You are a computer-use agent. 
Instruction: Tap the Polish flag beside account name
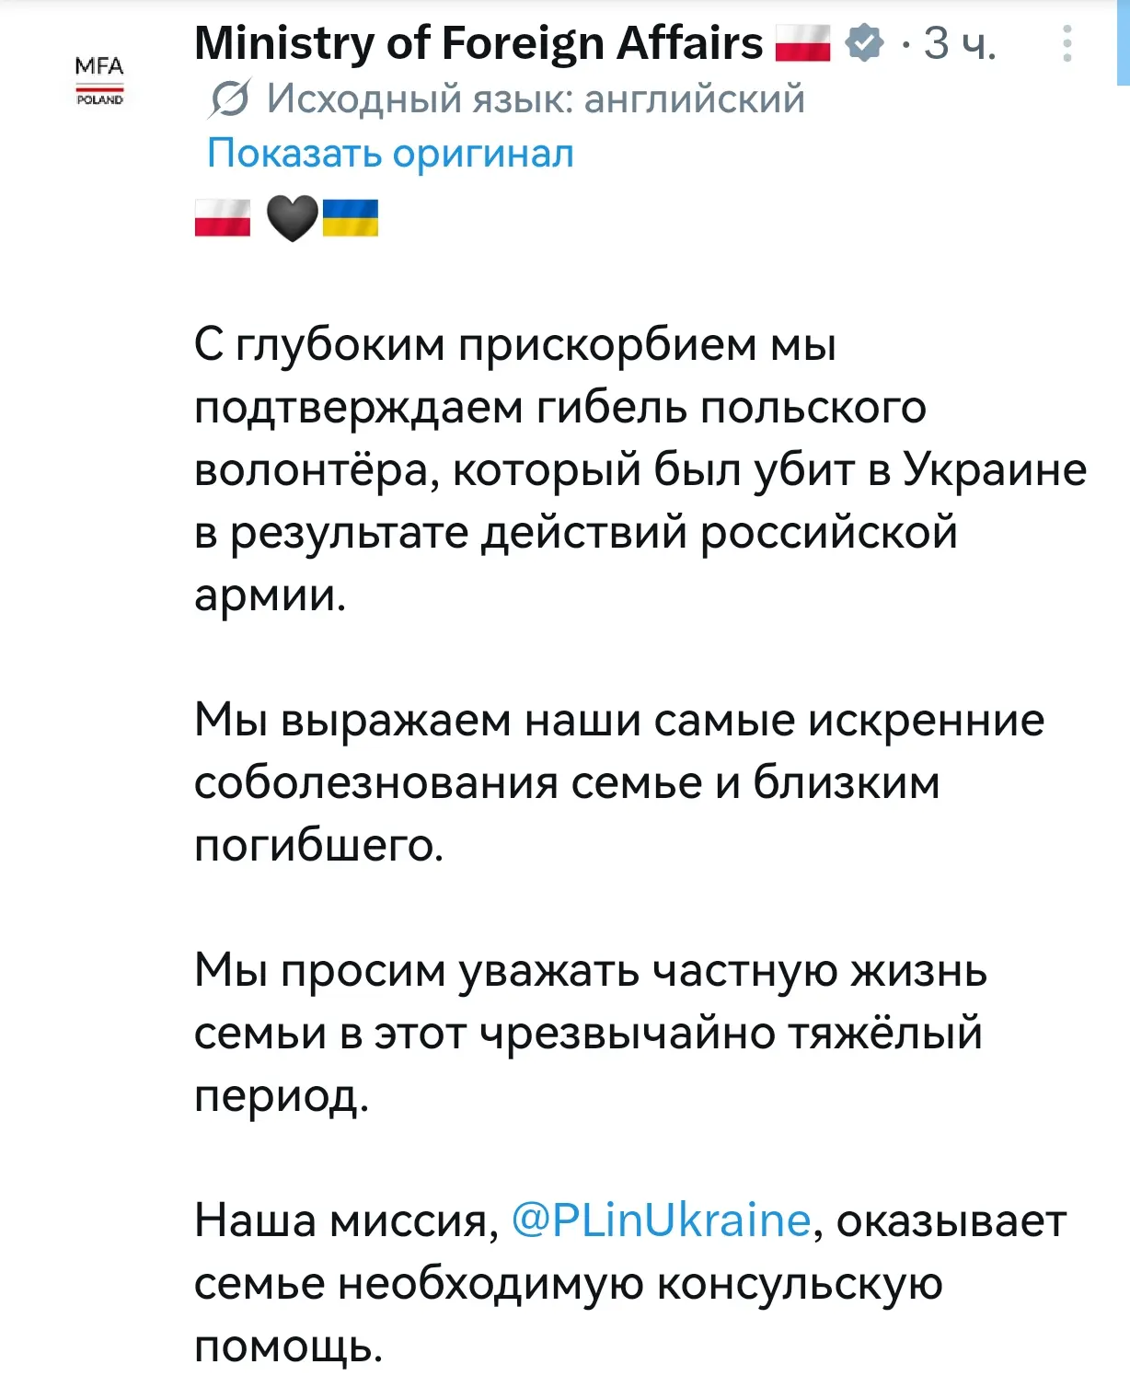802,43
